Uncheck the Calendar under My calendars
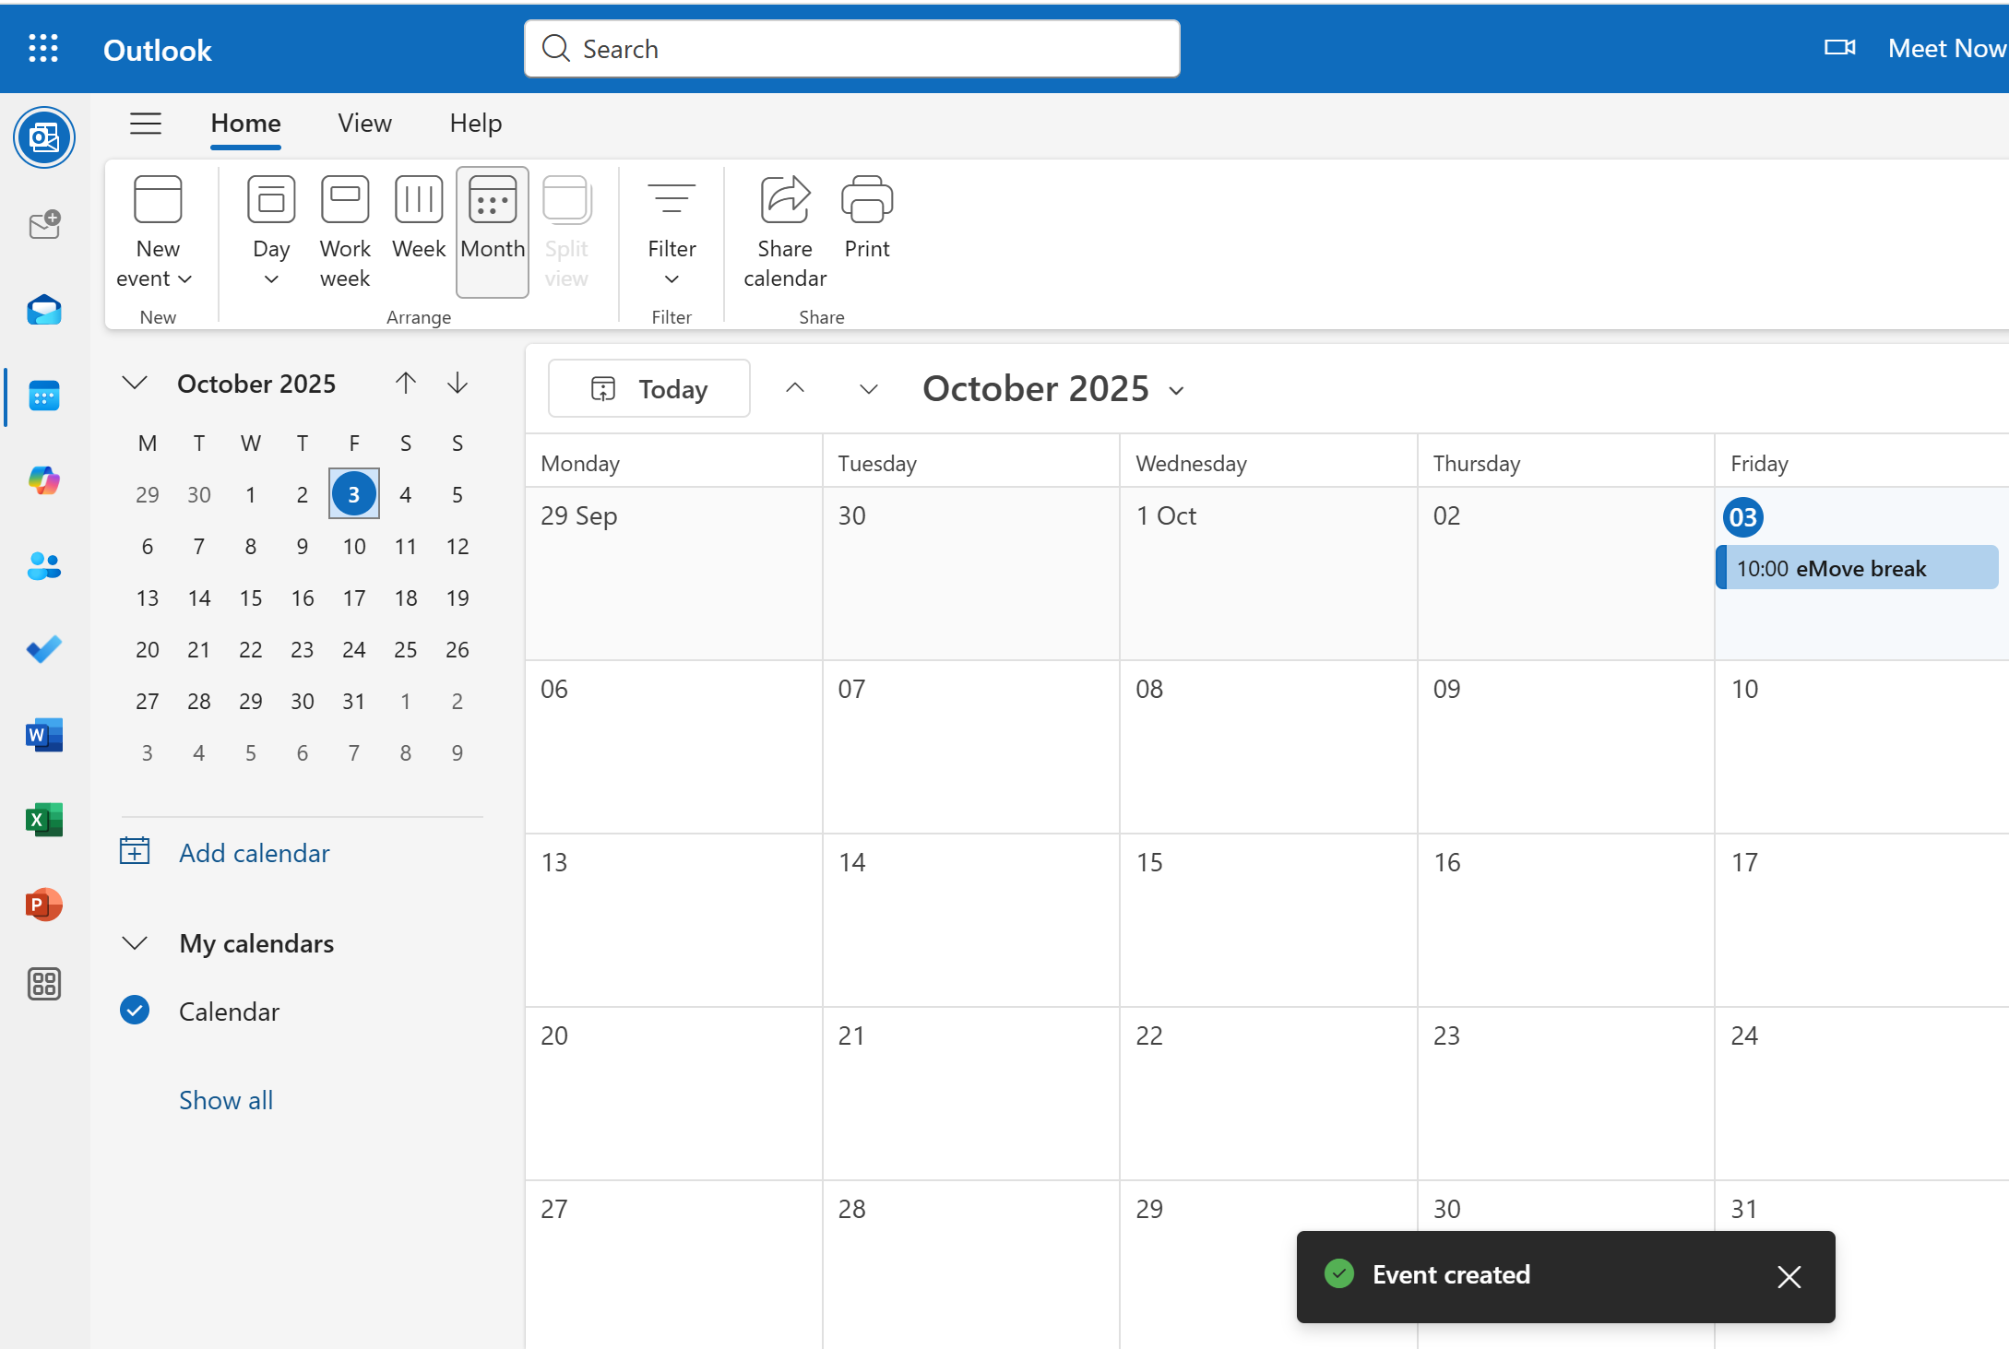Viewport: 2009px width, 1349px height. pos(135,1011)
